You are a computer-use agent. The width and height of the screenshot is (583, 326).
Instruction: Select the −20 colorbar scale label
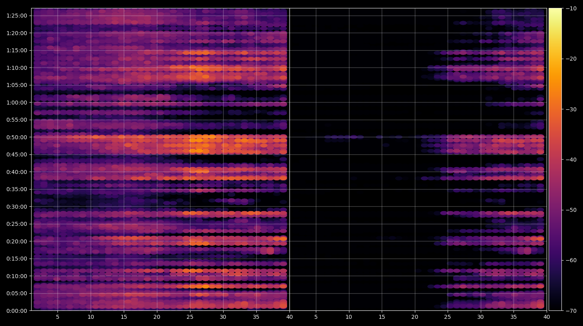coord(571,59)
